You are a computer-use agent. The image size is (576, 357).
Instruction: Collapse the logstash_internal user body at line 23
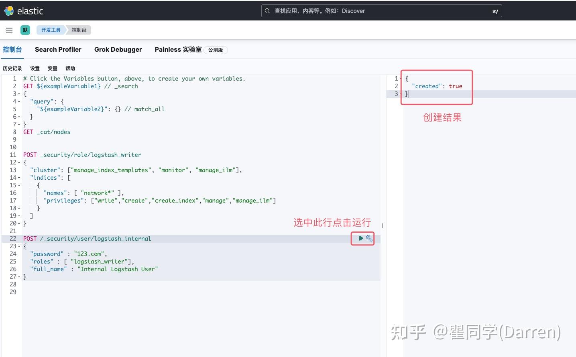pos(18,246)
